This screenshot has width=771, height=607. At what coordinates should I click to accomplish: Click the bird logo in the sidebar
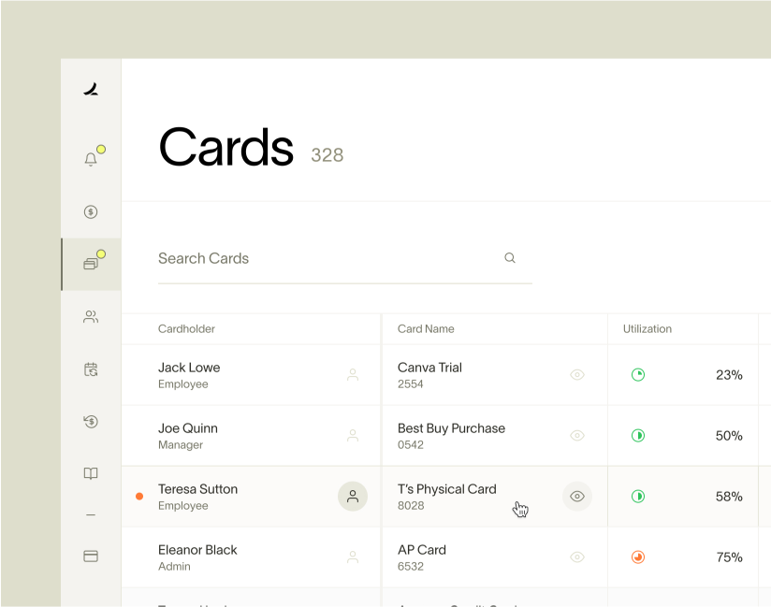click(x=91, y=90)
